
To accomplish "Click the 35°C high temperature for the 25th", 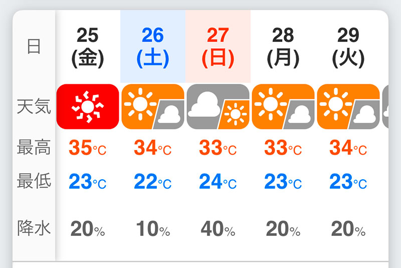I will coord(88,148).
